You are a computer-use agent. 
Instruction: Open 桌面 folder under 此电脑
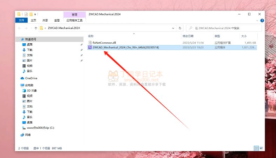29,122
